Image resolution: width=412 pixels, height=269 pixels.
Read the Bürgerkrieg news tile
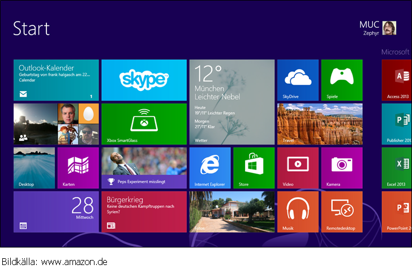click(x=144, y=211)
